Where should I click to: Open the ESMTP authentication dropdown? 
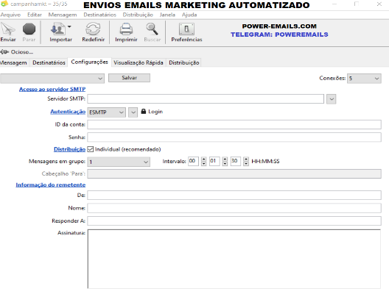(x=106, y=112)
